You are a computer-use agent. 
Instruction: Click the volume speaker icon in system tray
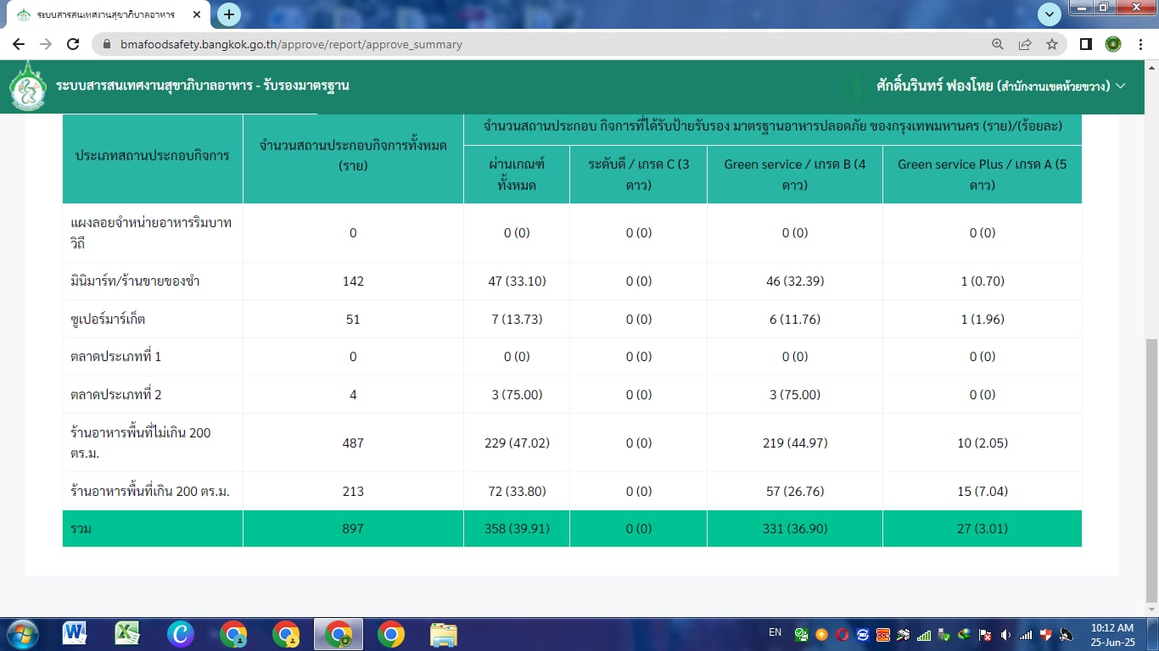[x=1005, y=634]
